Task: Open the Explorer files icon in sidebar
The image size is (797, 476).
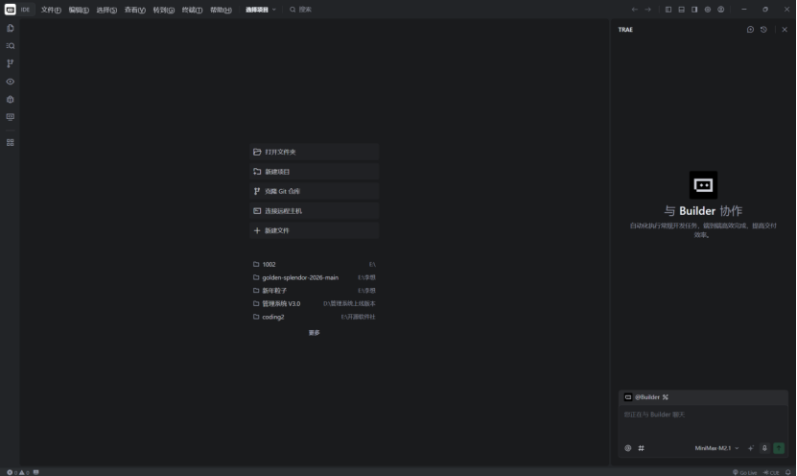Action: click(x=11, y=28)
